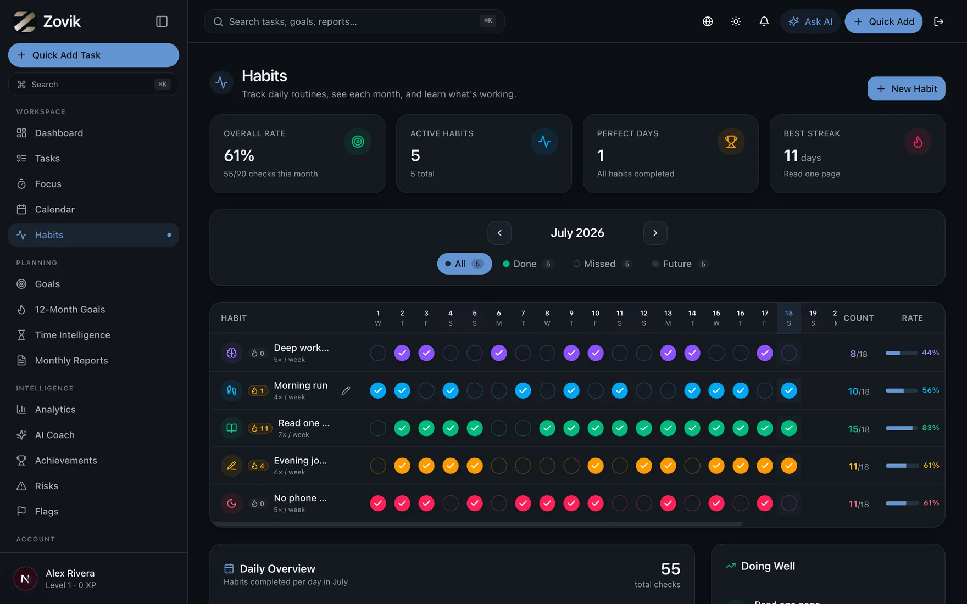967x604 pixels.
Task: Toggle No phone check for day 18
Action: pyautogui.click(x=789, y=503)
